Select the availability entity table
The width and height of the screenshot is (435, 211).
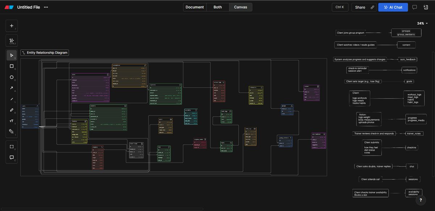pos(191,116)
